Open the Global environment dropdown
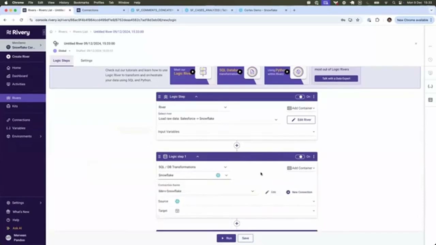This screenshot has width=436, height=245. (62, 51)
